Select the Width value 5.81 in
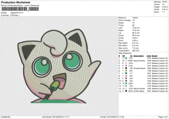Screen dimensions: 169x119 165,10
